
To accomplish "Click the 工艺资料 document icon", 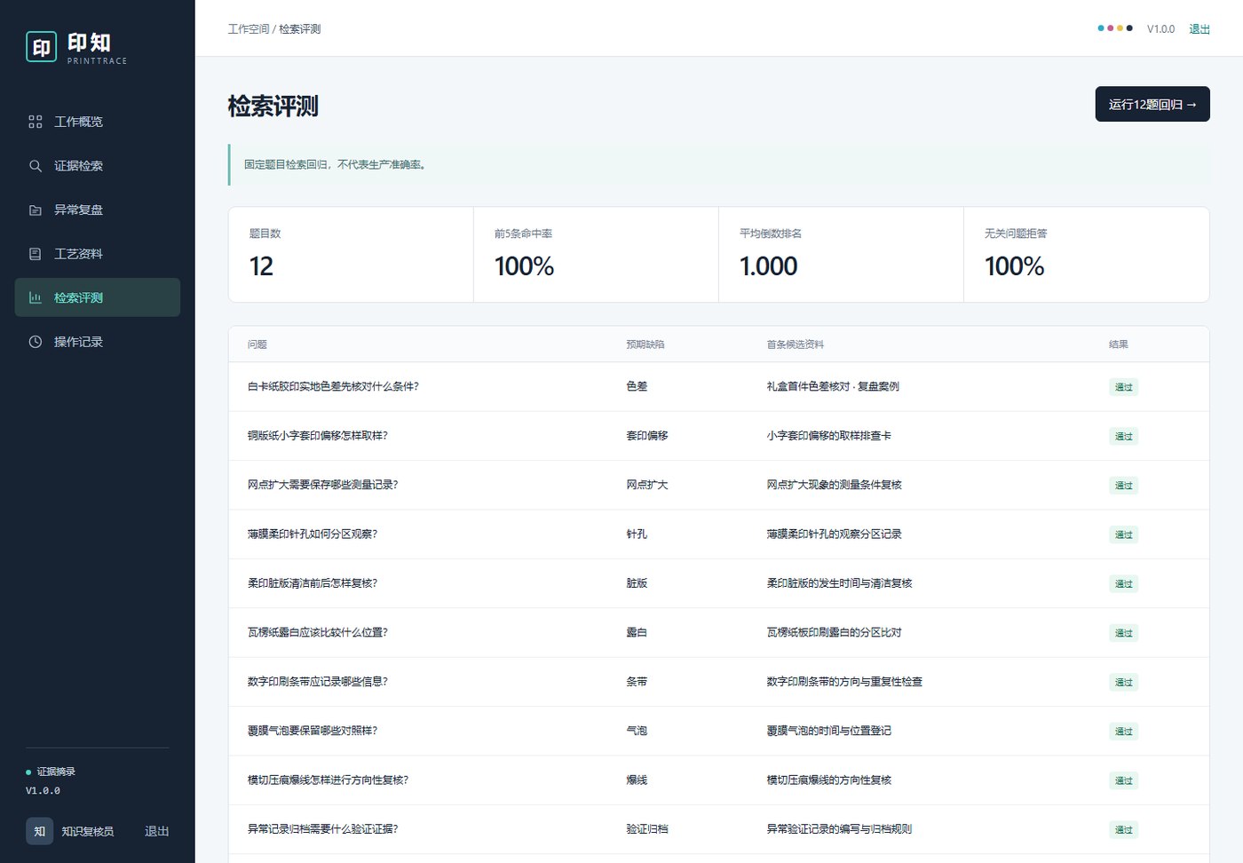I will (x=36, y=254).
